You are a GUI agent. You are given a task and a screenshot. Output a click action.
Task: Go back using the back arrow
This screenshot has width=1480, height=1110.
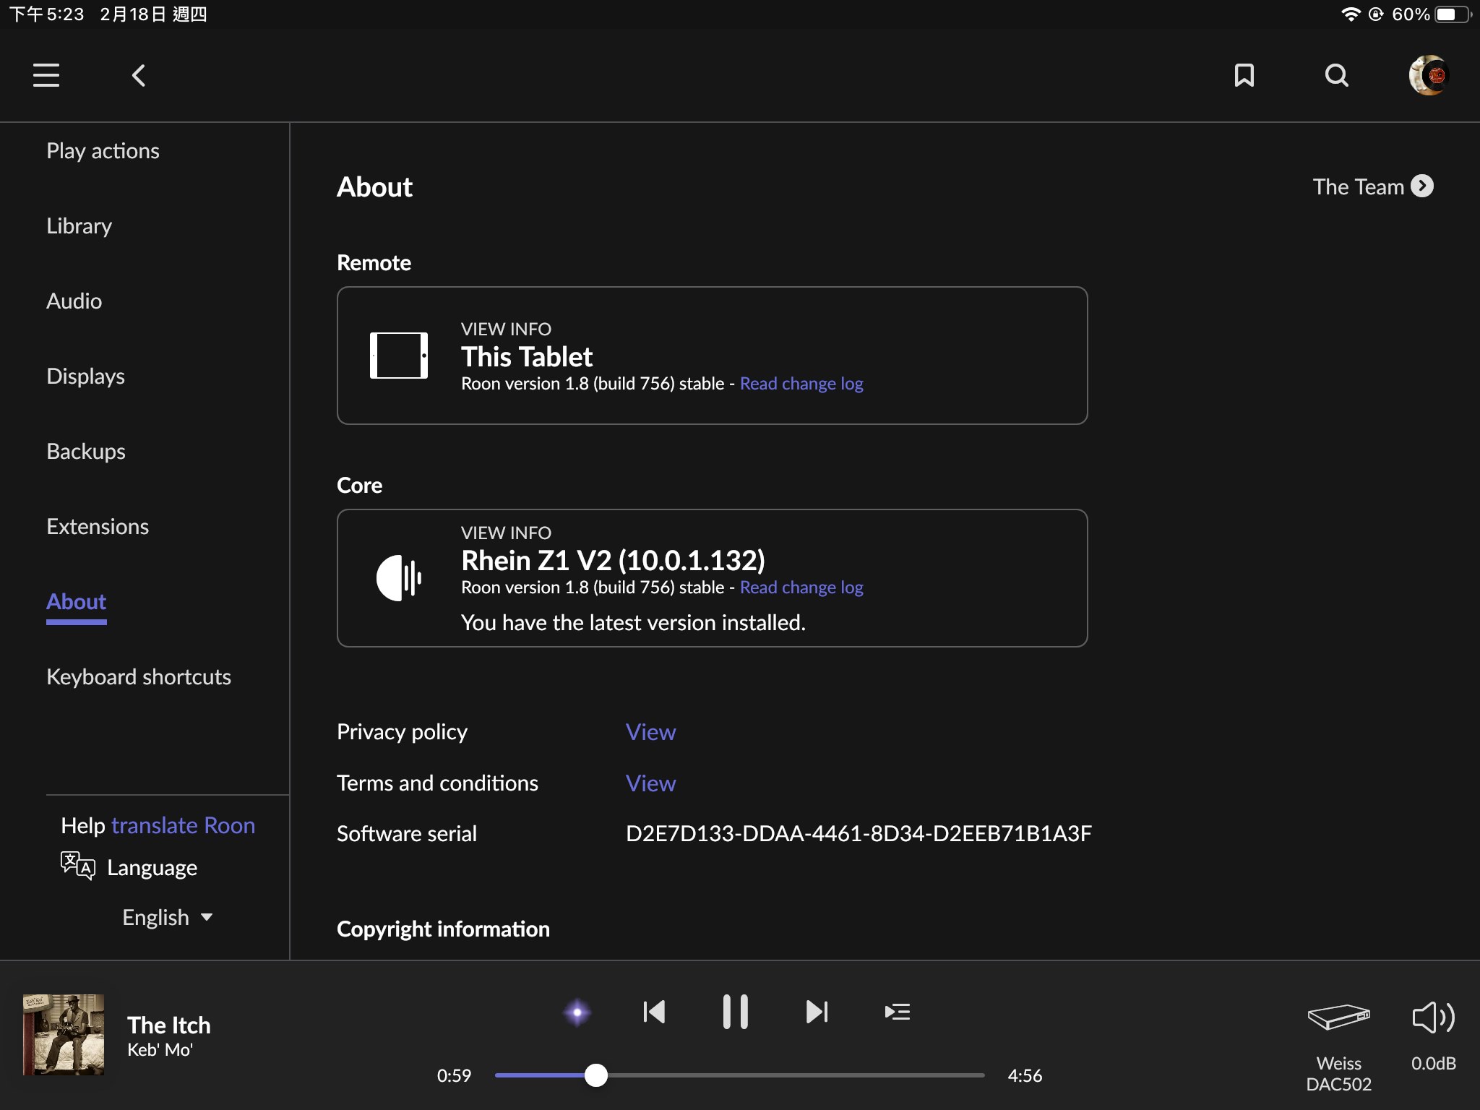tap(139, 75)
